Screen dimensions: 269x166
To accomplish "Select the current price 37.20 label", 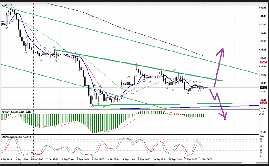I will click(x=263, y=87).
